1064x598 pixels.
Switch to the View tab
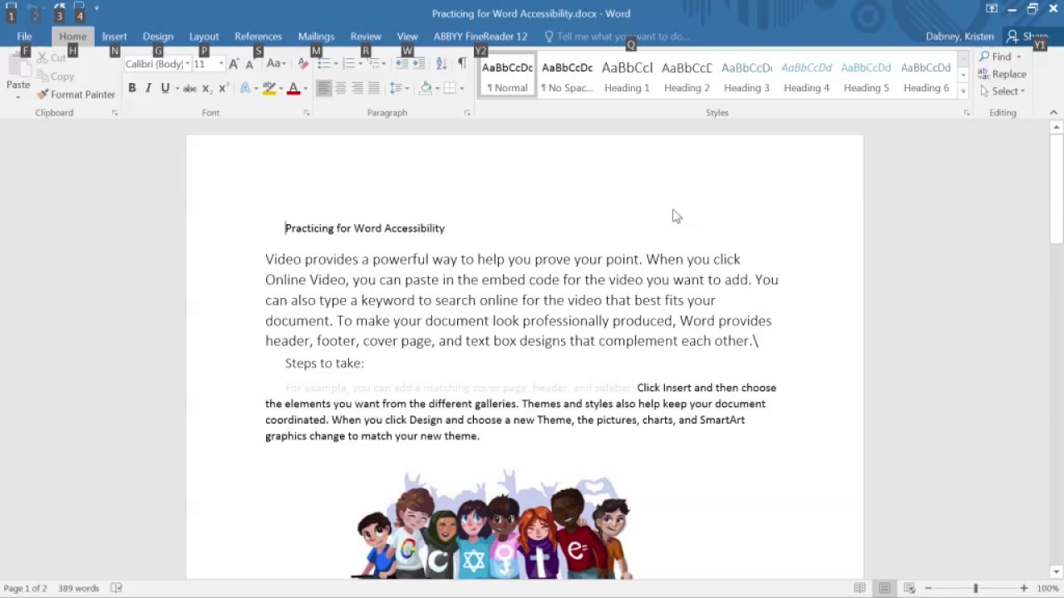tap(407, 37)
